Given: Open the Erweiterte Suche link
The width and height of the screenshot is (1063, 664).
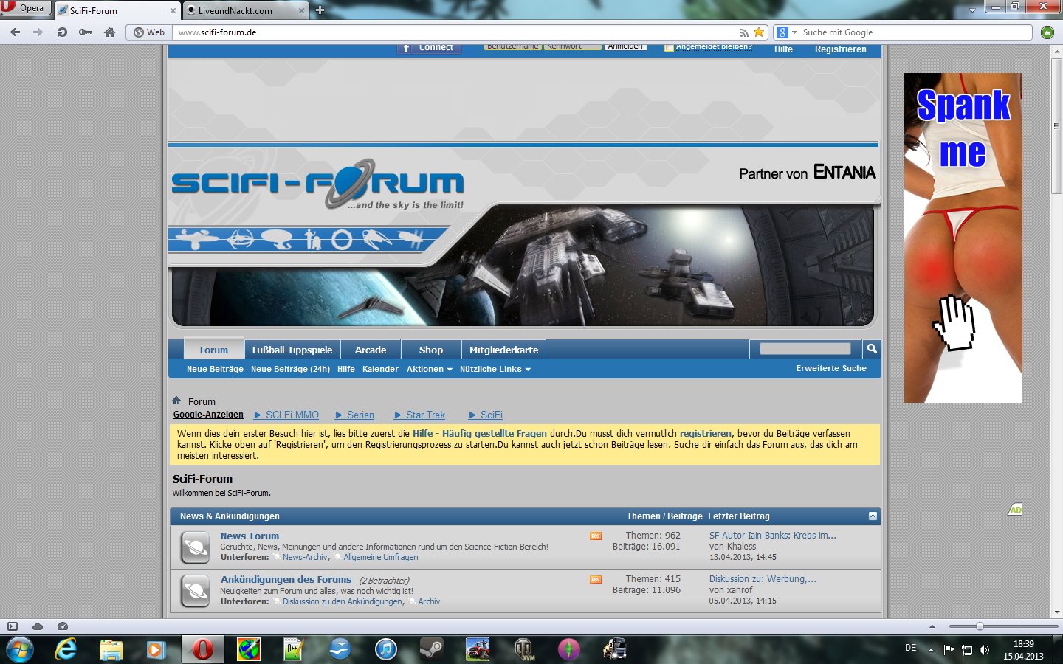Looking at the screenshot, I should (830, 368).
